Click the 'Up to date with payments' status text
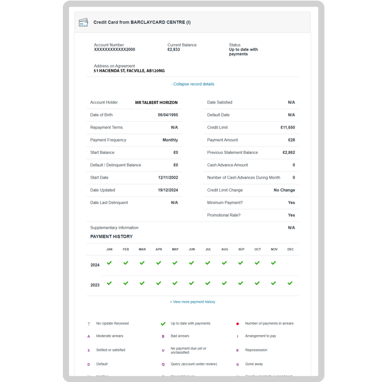 [243, 52]
